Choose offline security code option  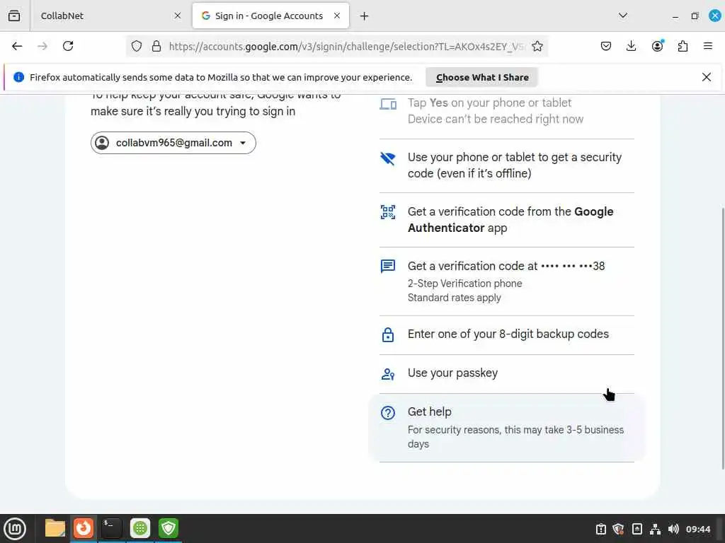click(507, 165)
